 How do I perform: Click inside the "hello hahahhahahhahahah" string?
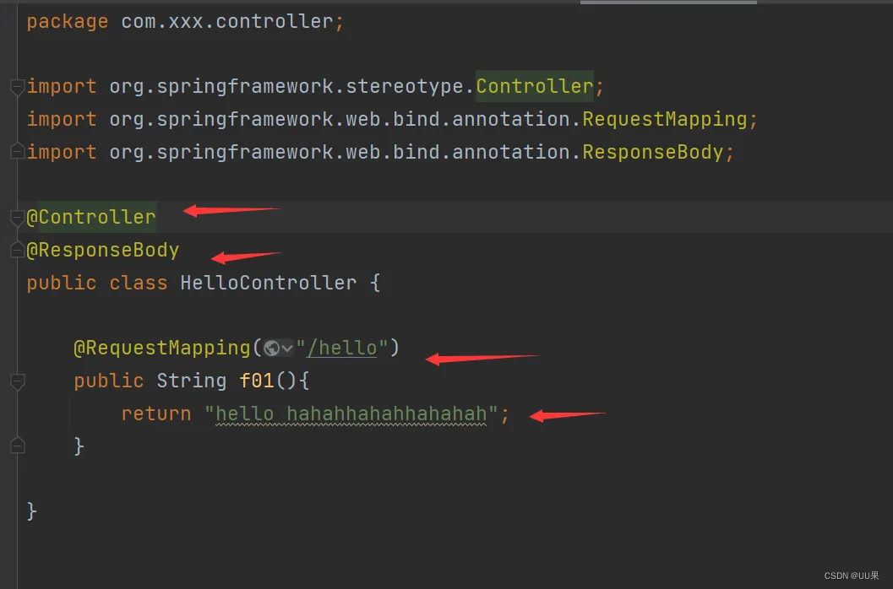351,413
